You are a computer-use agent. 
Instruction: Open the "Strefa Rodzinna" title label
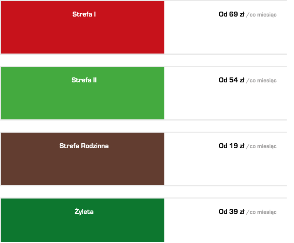pos(84,146)
